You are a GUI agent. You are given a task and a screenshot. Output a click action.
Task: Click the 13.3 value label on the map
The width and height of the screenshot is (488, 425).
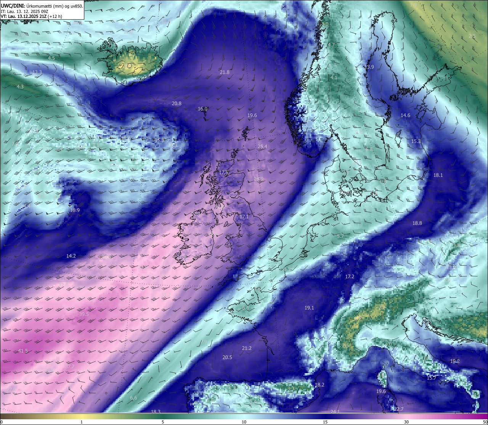pyautogui.click(x=37, y=72)
